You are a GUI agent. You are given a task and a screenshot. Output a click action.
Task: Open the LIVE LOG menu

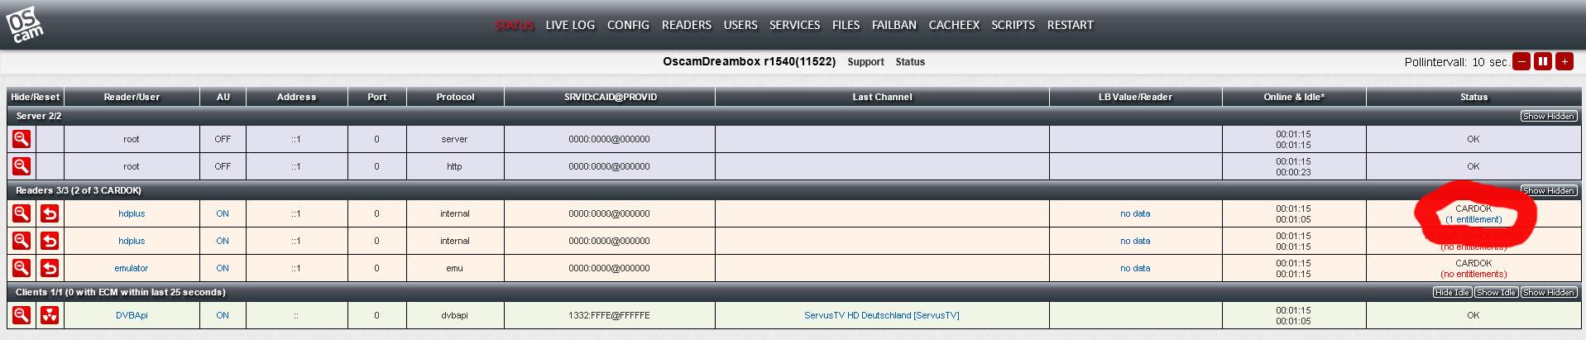click(570, 25)
